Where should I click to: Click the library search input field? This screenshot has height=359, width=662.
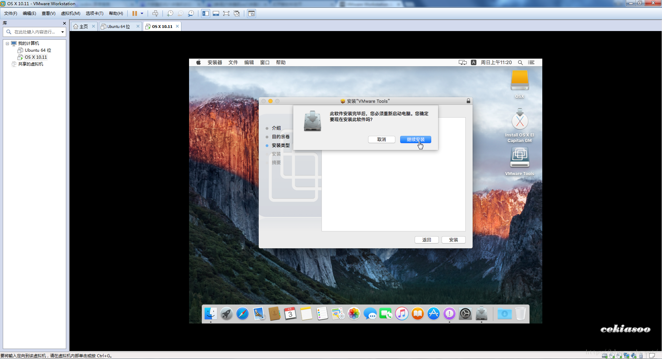click(34, 32)
